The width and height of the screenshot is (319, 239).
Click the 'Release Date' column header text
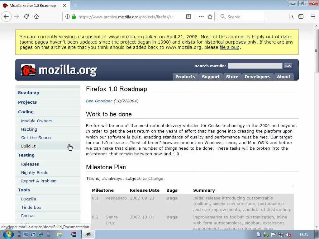(x=145, y=190)
